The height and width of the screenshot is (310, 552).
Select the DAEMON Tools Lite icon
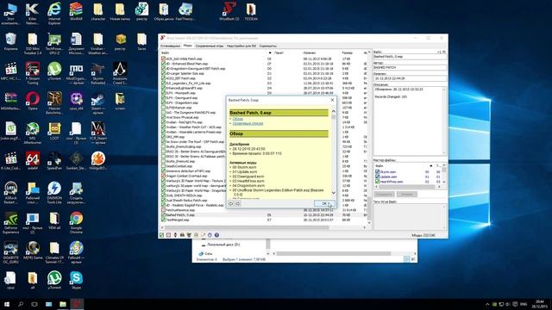[x=54, y=192]
